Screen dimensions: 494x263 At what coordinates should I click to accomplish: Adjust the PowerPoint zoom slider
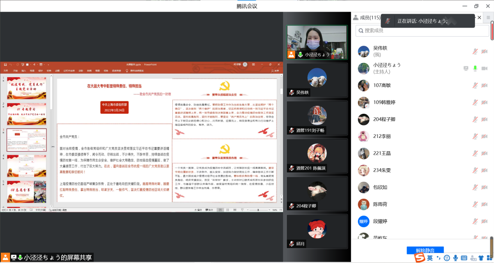tap(258, 210)
